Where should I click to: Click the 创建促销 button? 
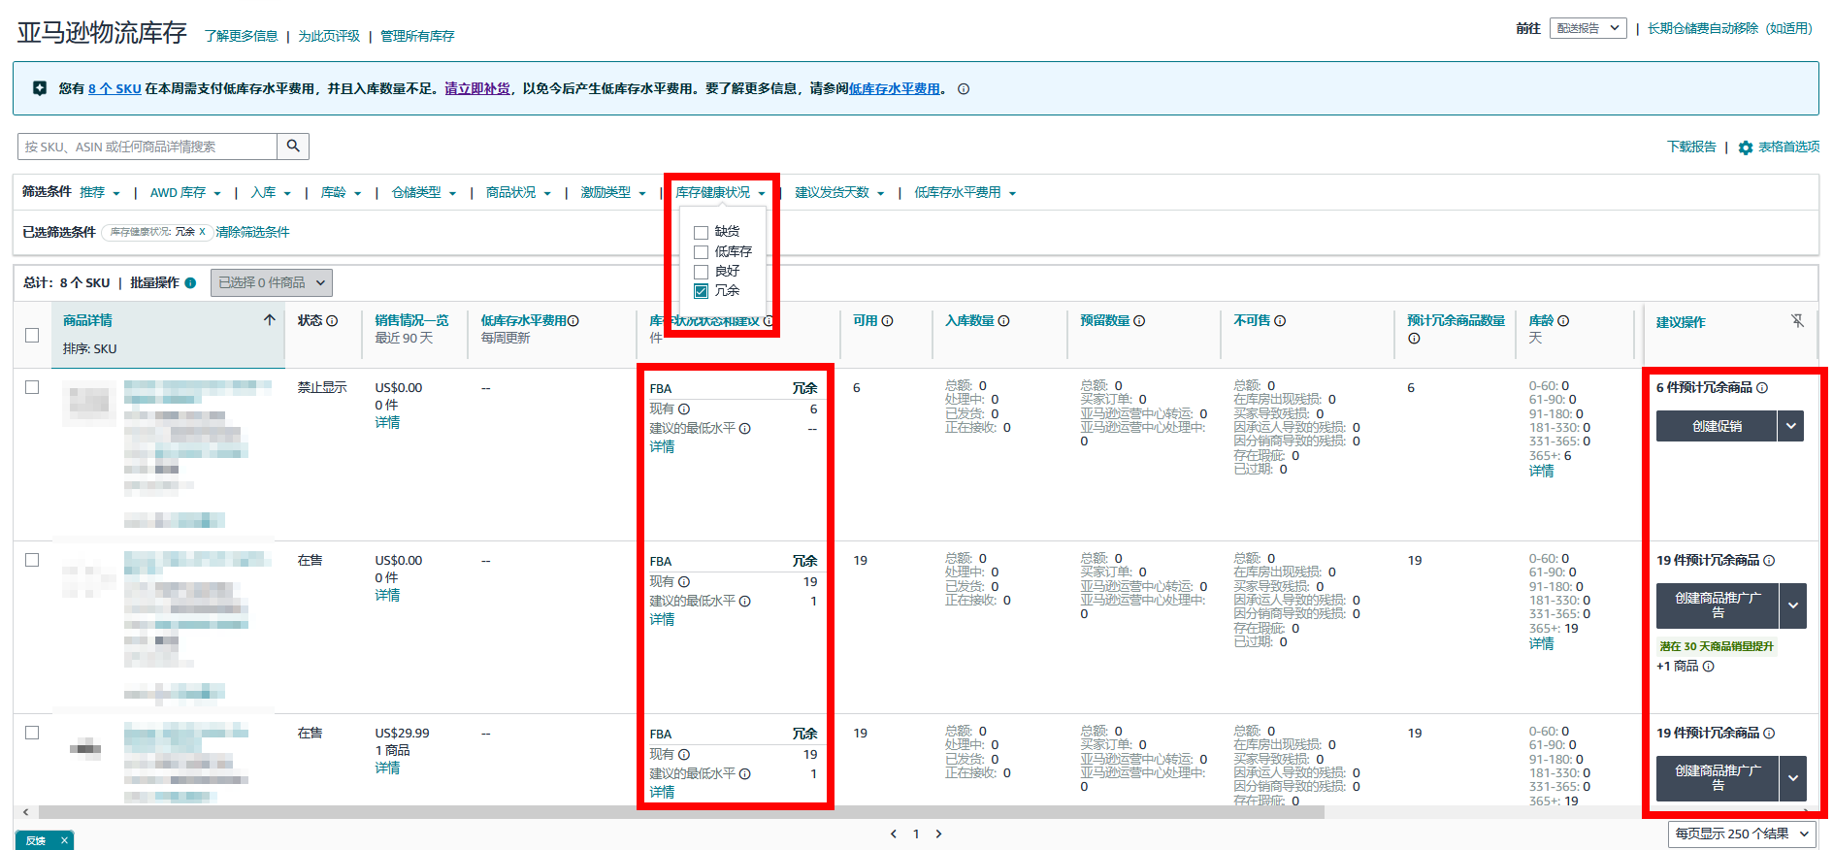click(x=1716, y=426)
